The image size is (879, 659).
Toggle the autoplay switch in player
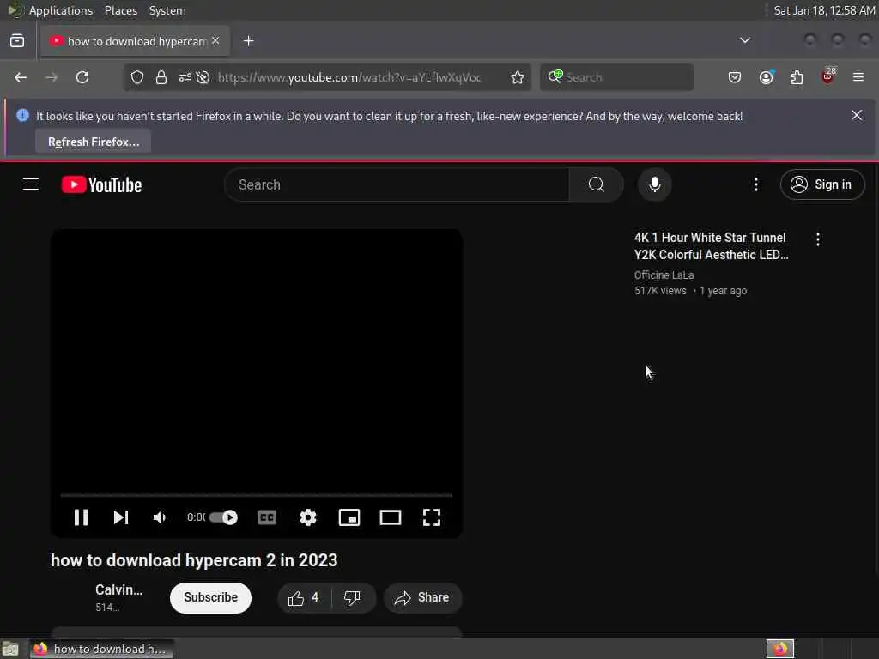coord(224,517)
